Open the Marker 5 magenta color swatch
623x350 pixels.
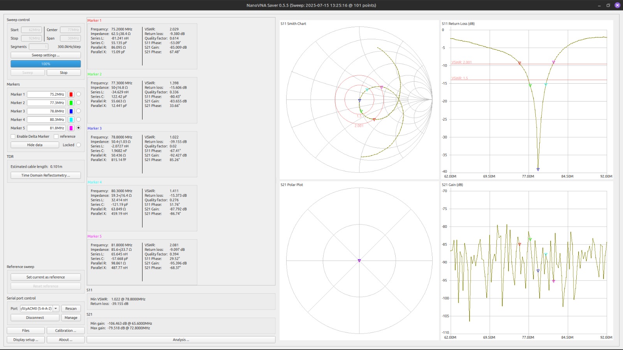pyautogui.click(x=71, y=128)
